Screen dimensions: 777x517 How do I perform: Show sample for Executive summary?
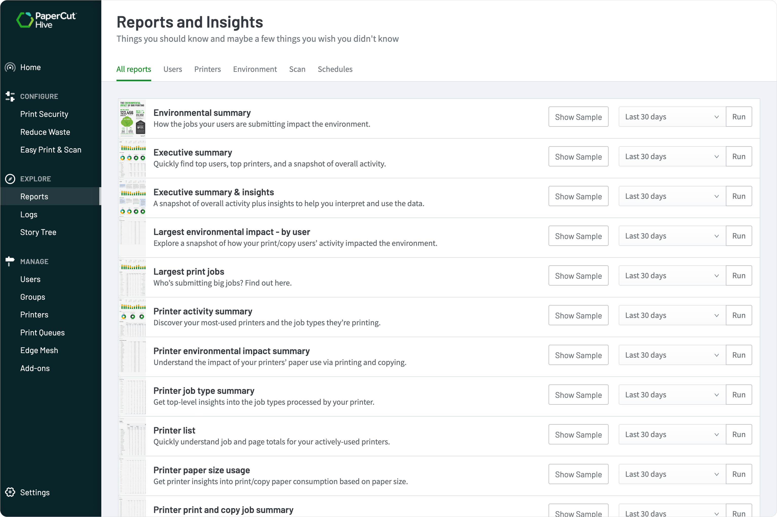578,156
